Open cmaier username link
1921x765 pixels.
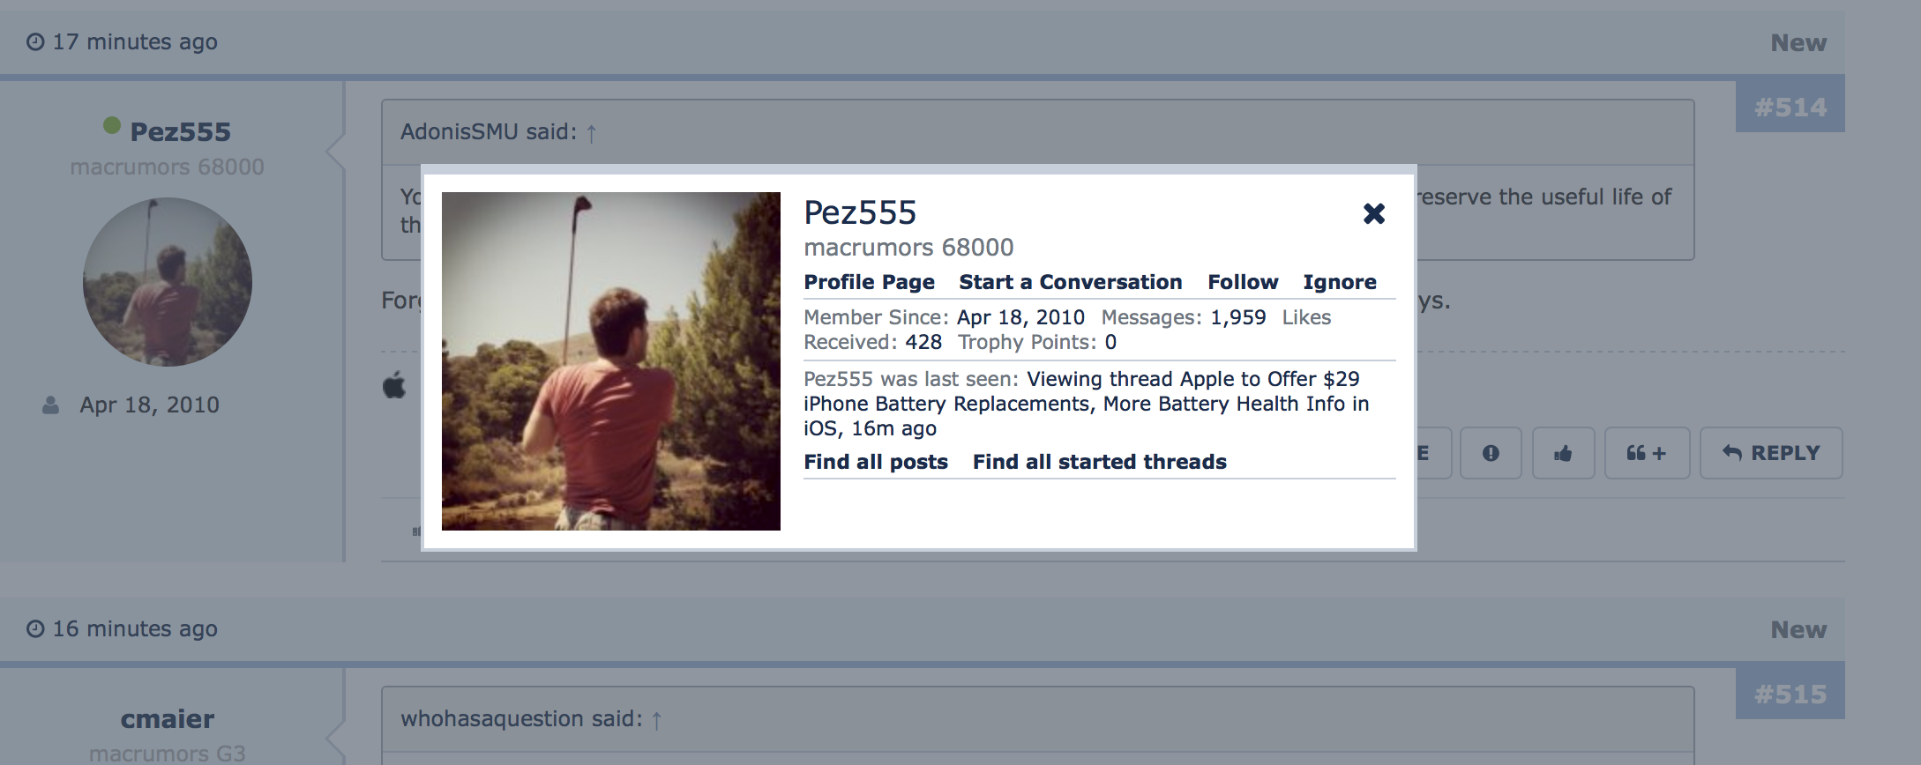pos(168,719)
